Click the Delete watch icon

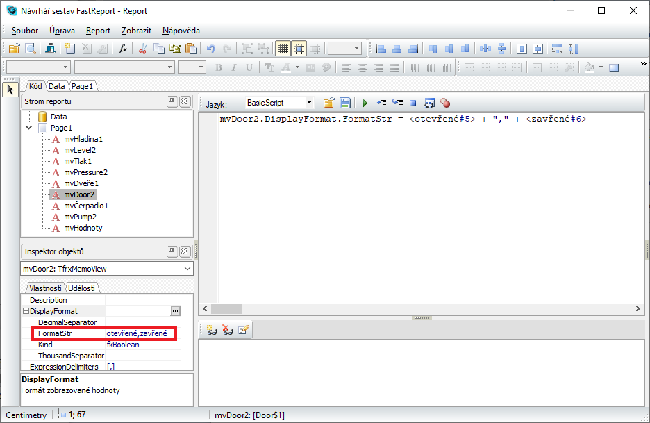pyautogui.click(x=228, y=331)
